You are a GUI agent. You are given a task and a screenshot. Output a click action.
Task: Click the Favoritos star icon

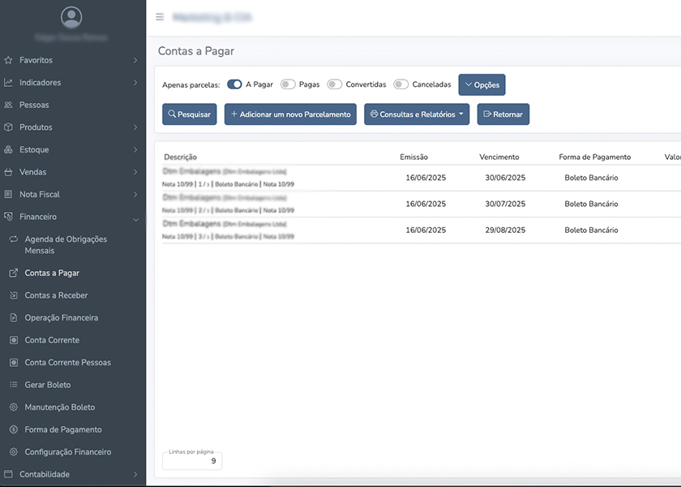coord(8,60)
